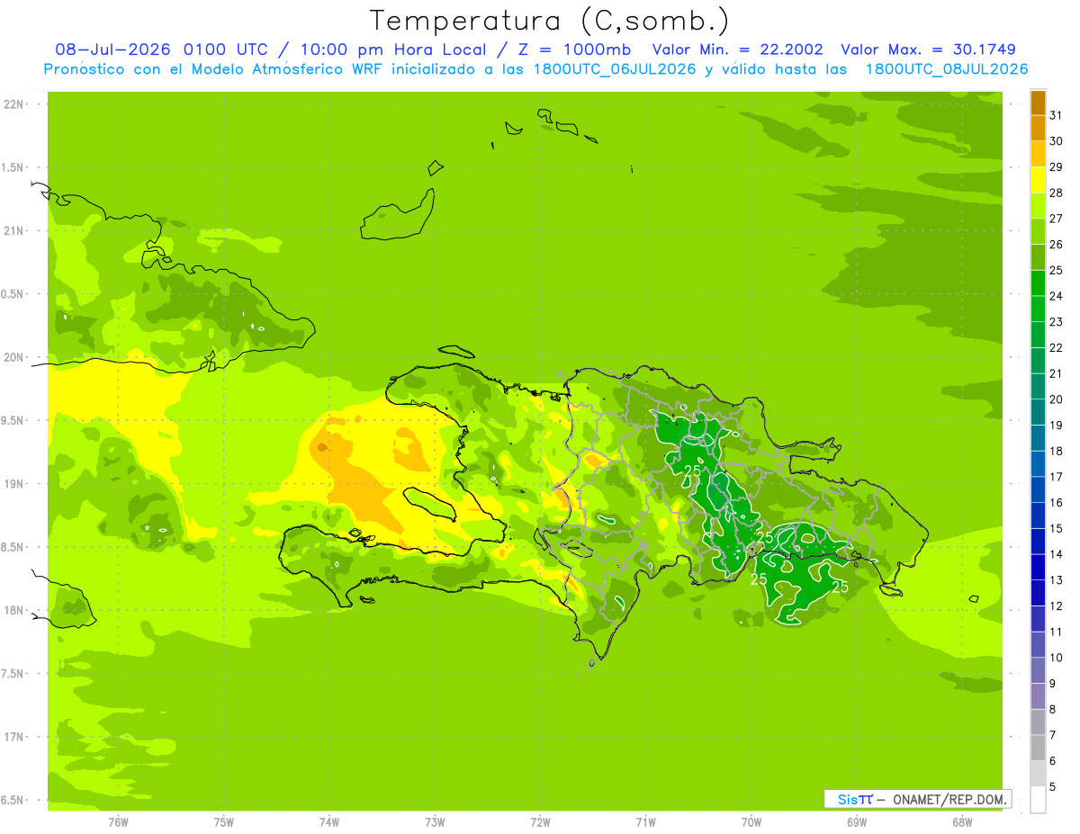Click the legend value "31"
This screenshot has height=834, width=1080.
pos(1057,115)
